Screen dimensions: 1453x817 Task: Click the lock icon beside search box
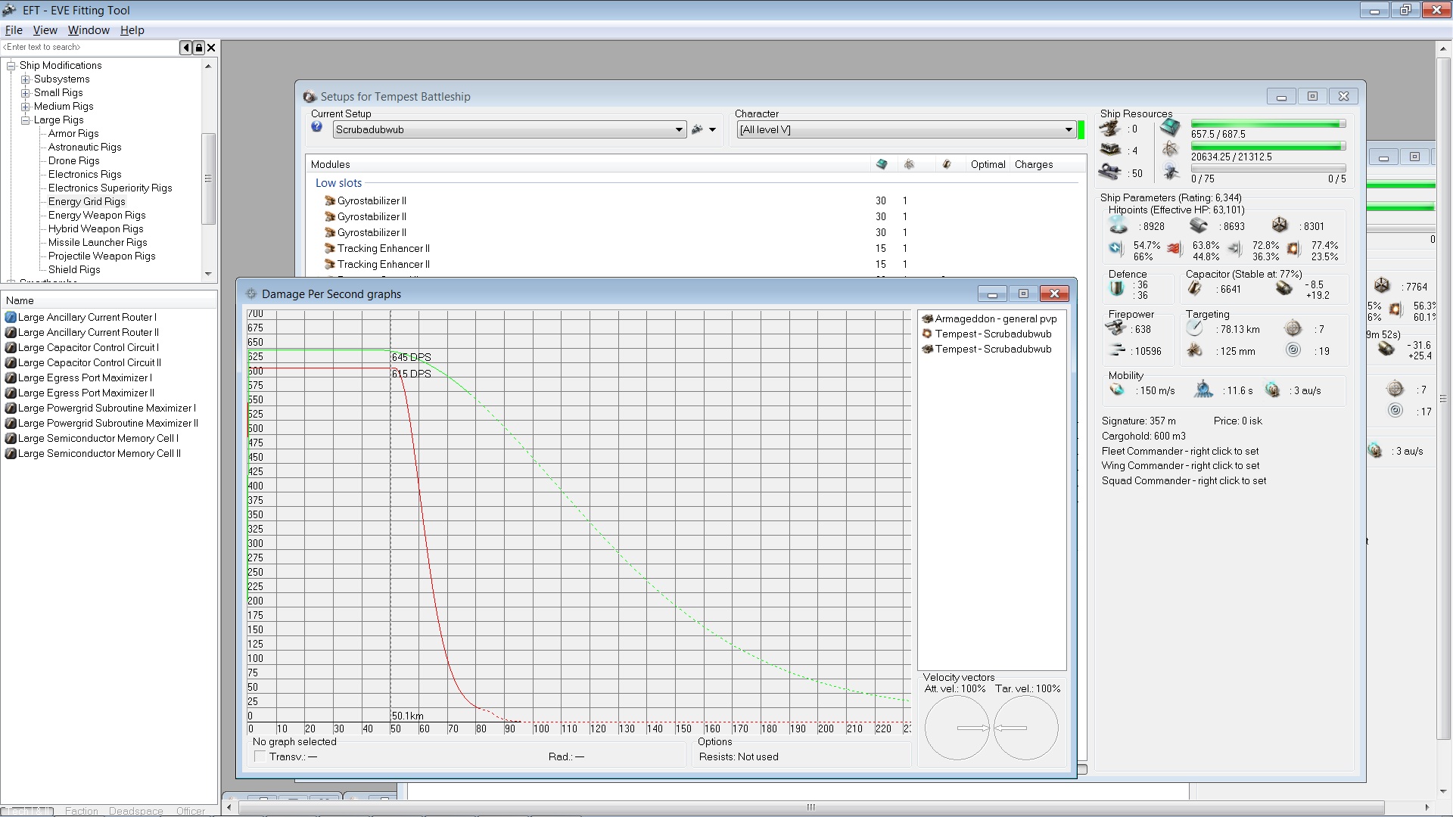[198, 48]
